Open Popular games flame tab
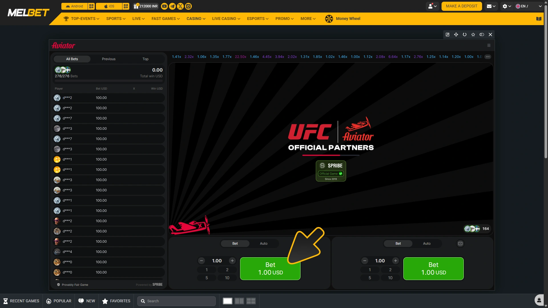The width and height of the screenshot is (548, 308). [59, 301]
